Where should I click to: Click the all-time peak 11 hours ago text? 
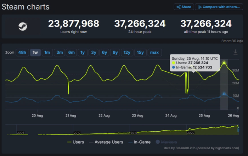[206, 32]
